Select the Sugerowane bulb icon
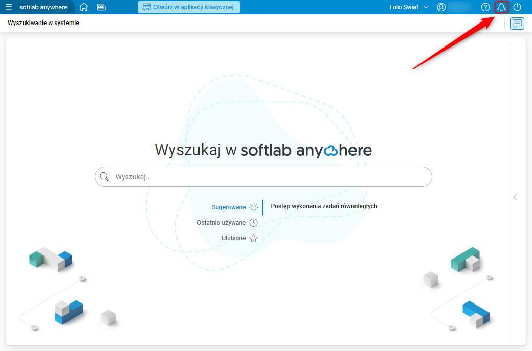 click(x=253, y=207)
